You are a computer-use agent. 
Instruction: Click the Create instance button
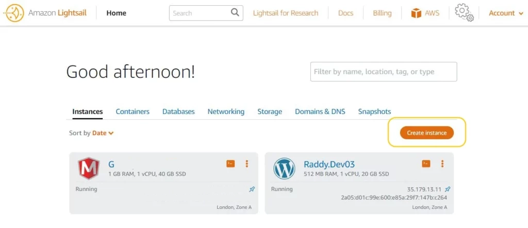coord(426,133)
